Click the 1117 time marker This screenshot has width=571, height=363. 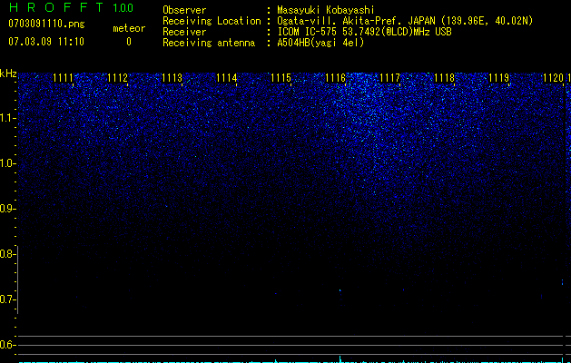(x=390, y=78)
